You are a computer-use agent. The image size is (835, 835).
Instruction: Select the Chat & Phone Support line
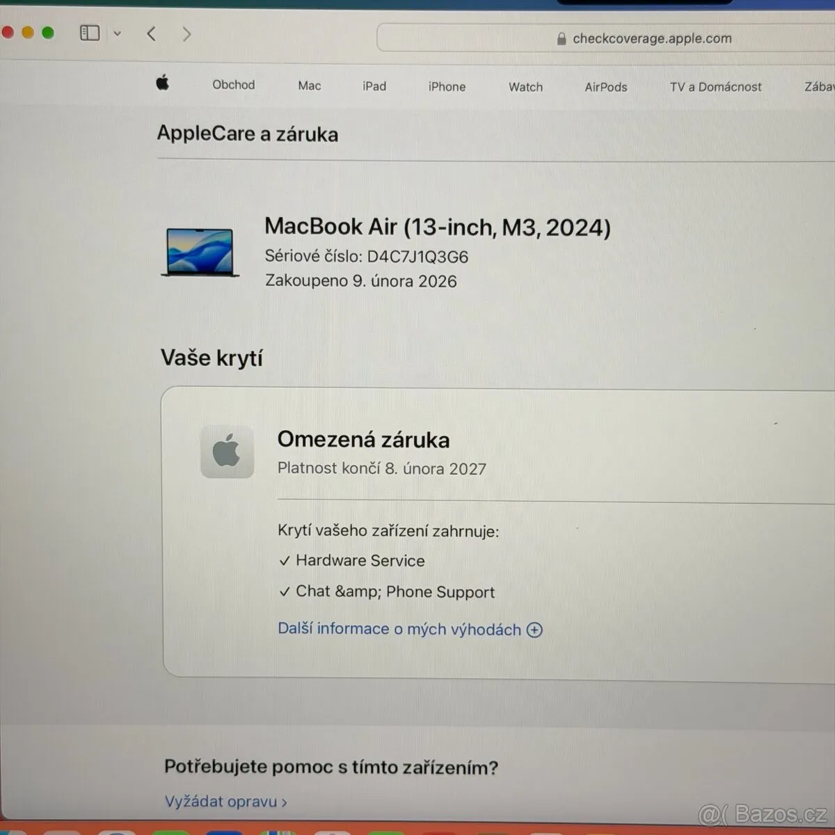click(387, 592)
